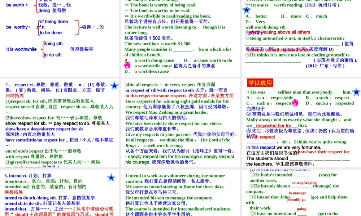Click red answer 'to stay/staying'

click(x=304, y=183)
